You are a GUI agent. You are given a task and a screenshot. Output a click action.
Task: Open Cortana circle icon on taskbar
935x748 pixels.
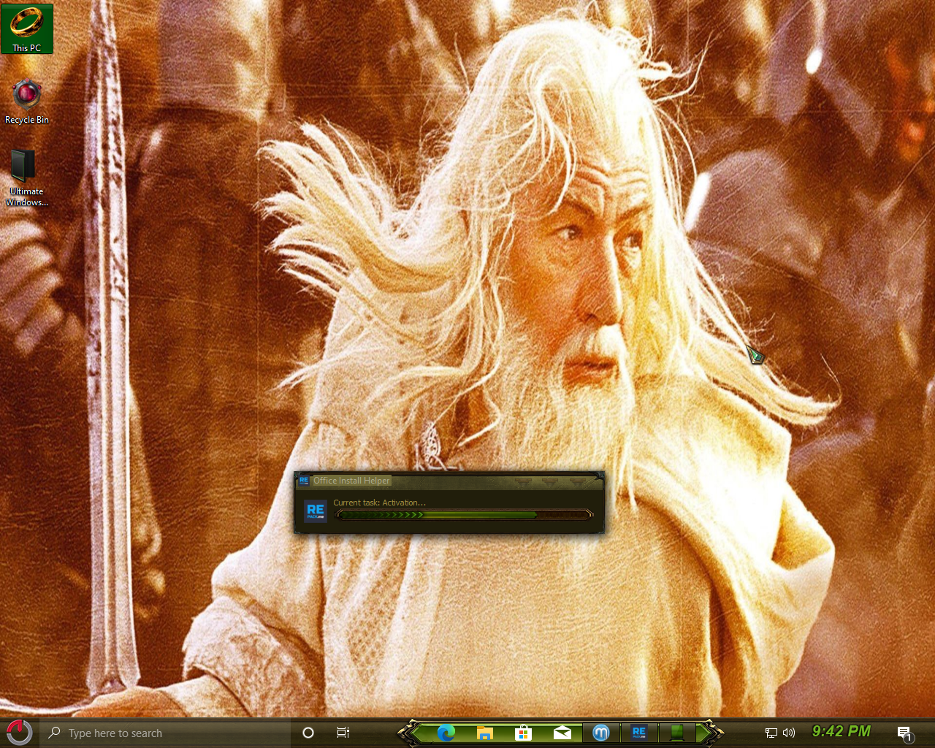pos(308,733)
